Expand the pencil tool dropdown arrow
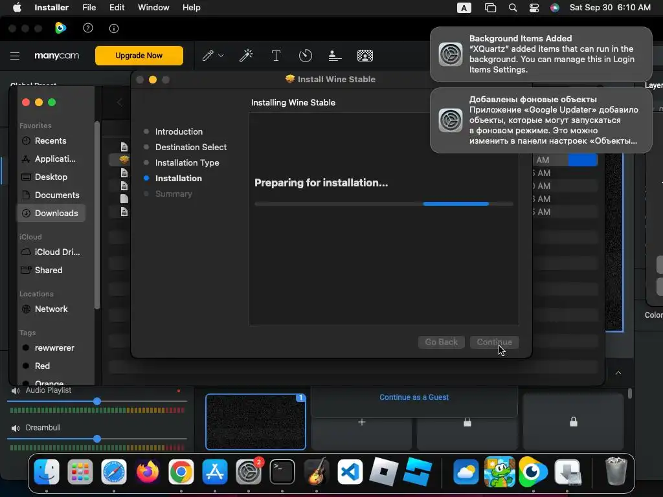Viewport: 663px width, 497px height. pyautogui.click(x=221, y=56)
